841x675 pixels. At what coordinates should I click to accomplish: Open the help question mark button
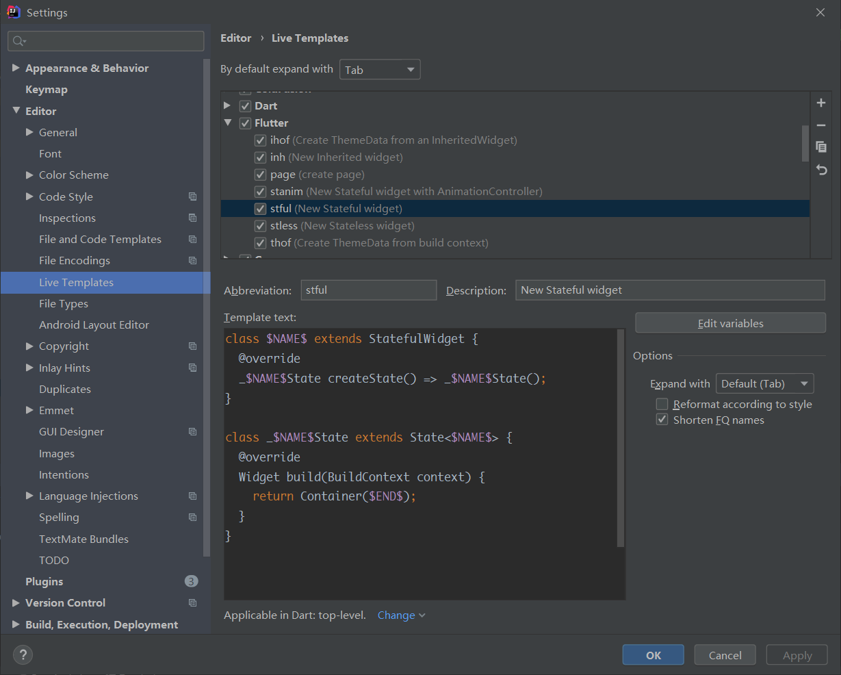pos(23,655)
